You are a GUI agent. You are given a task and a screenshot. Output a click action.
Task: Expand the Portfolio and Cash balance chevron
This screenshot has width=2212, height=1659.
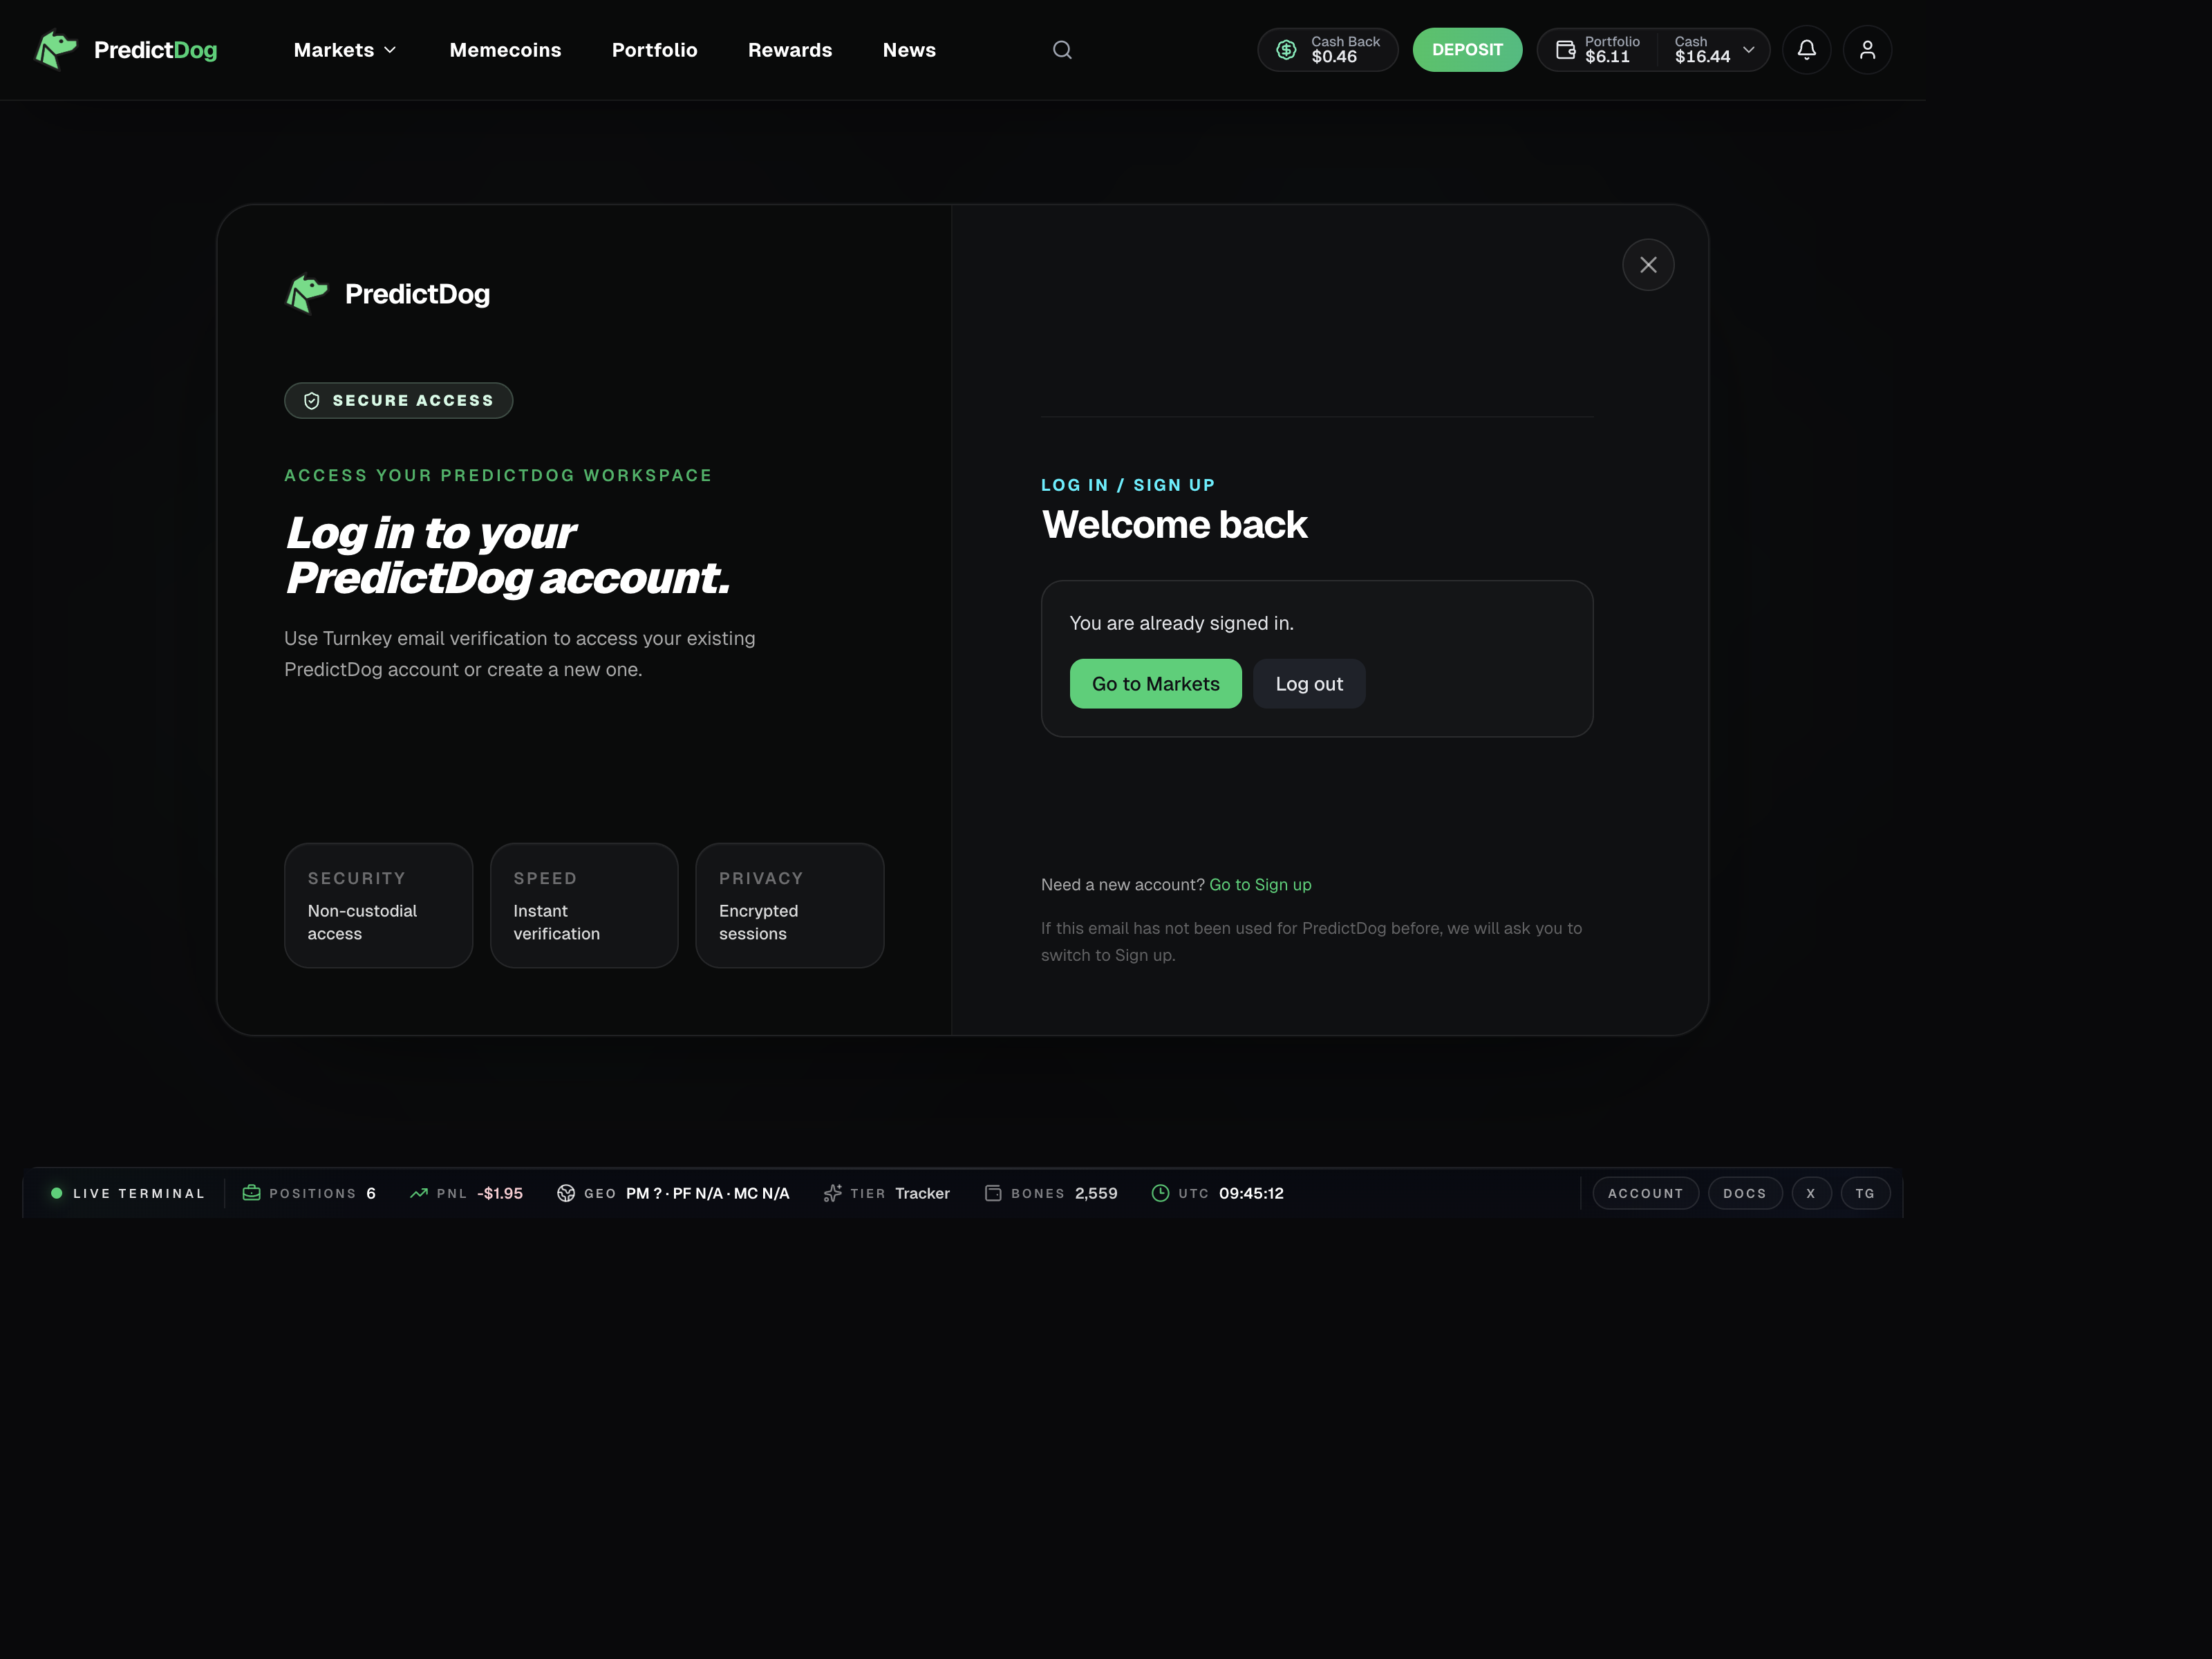point(1748,50)
